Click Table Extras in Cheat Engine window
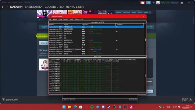 tap(133, 100)
